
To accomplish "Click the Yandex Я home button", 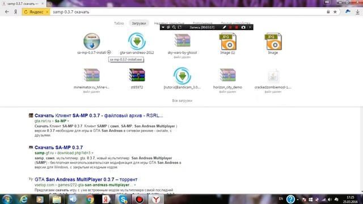I will pos(15,12).
